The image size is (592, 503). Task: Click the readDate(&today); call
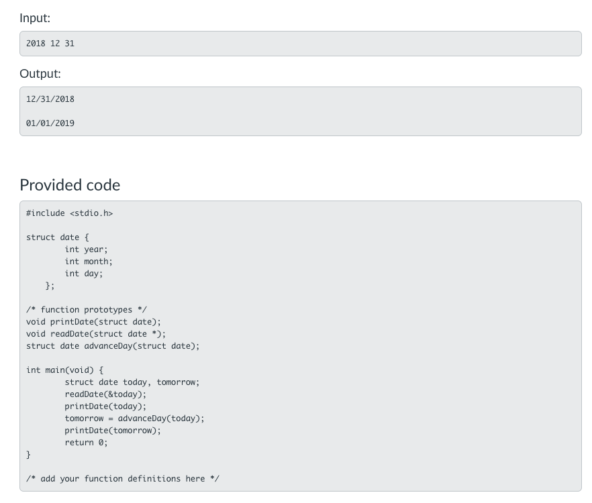105,394
